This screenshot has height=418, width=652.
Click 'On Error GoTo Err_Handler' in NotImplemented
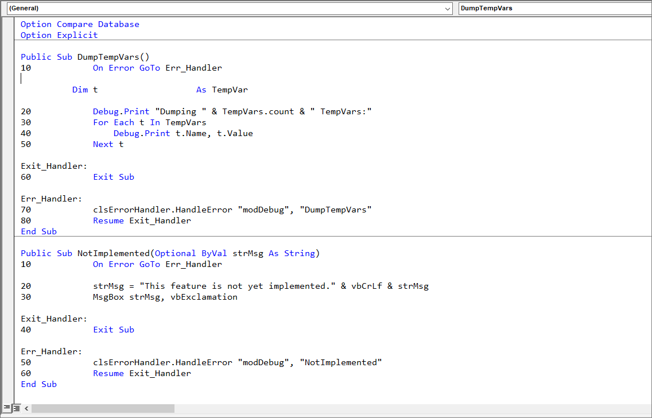click(x=157, y=264)
